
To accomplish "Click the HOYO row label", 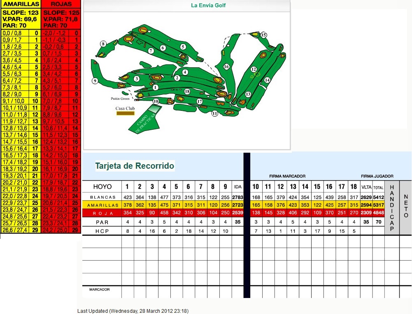I will coord(102,187).
